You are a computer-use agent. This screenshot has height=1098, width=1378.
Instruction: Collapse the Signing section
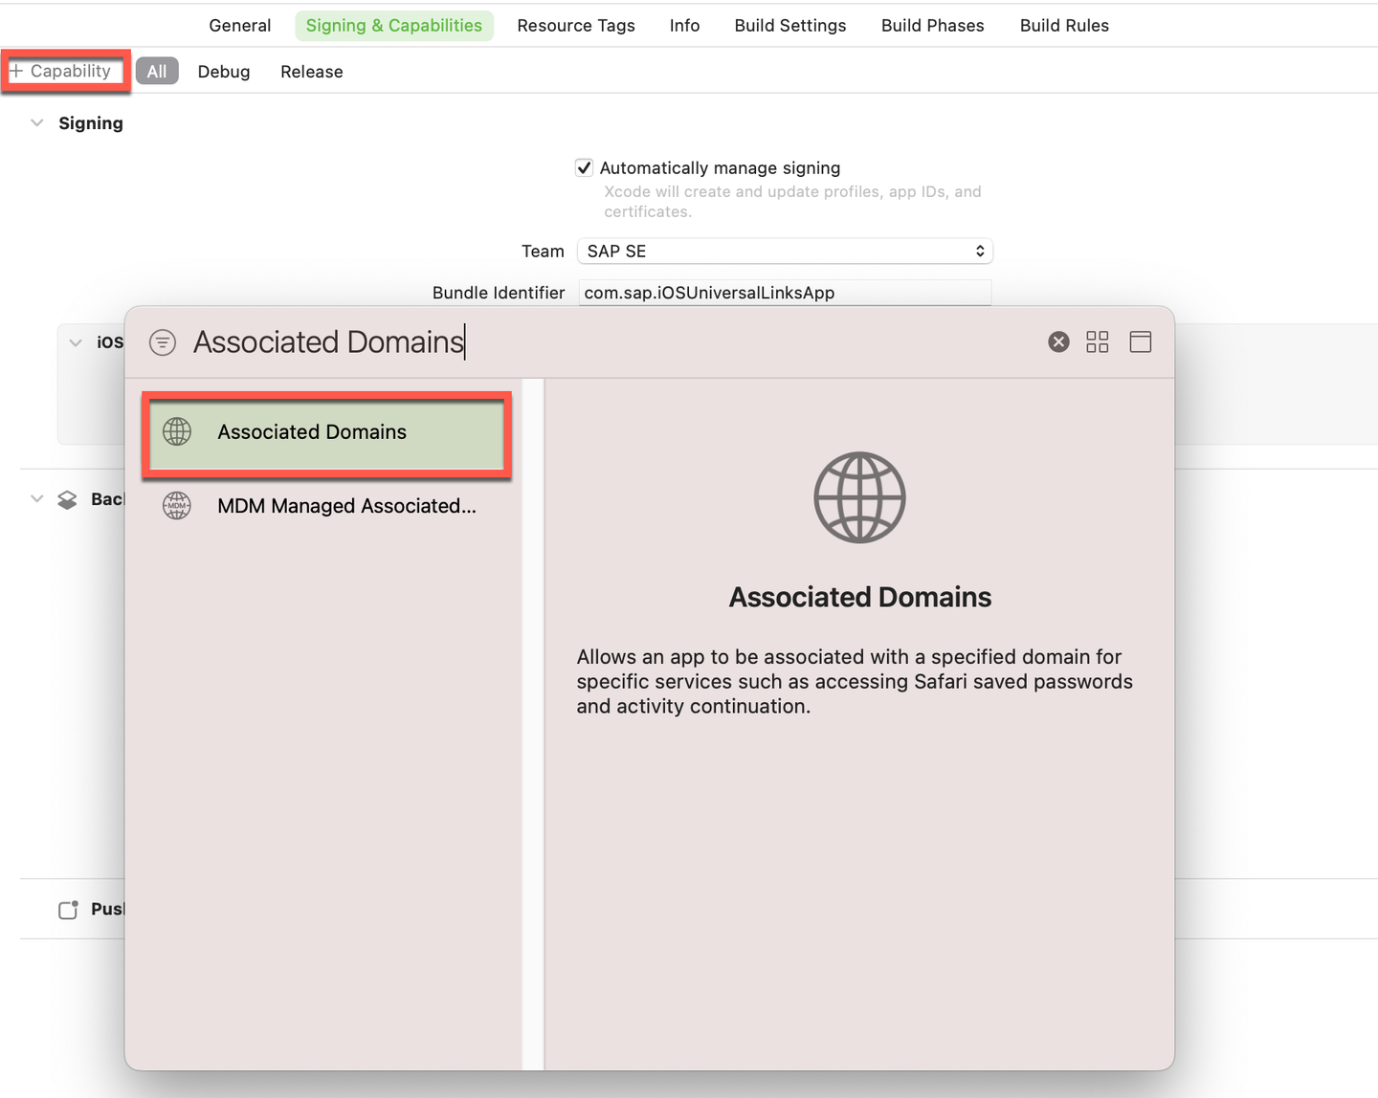37,123
